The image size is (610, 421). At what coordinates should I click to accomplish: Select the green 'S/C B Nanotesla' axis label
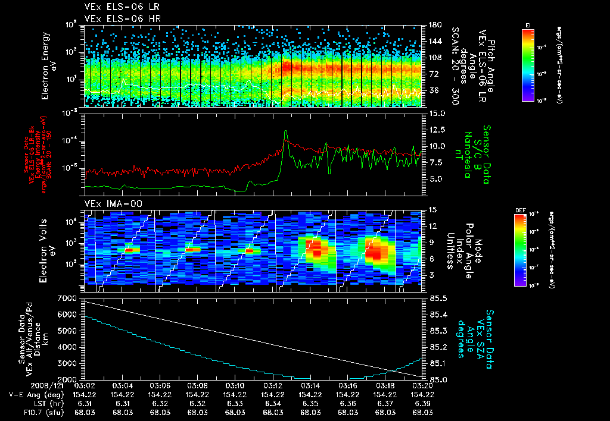tap(468, 155)
